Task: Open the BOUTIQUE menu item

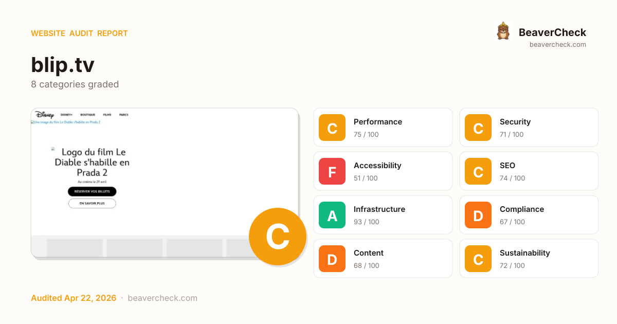Action: [88, 115]
